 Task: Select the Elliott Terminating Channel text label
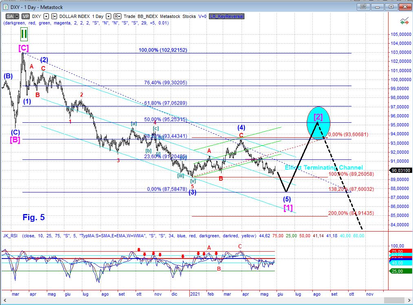pos(323,168)
